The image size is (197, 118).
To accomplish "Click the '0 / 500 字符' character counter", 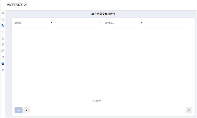I will tap(97, 101).
